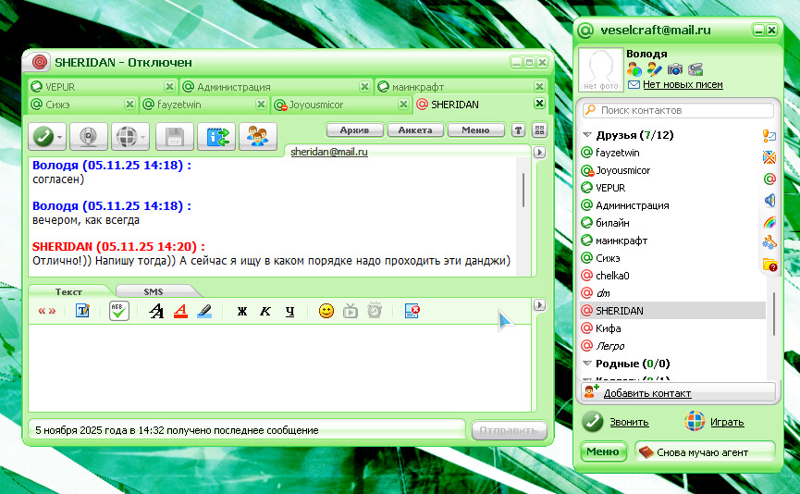Toggle bold text formatting (Ж)
This screenshot has width=800, height=494.
[242, 311]
